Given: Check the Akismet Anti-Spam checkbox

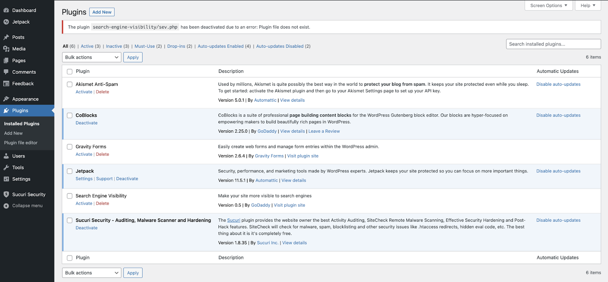Looking at the screenshot, I should [x=70, y=84].
